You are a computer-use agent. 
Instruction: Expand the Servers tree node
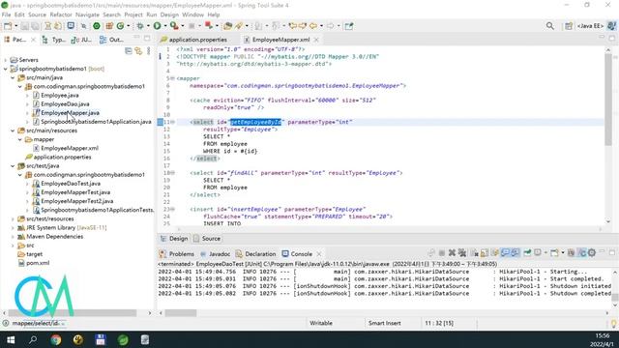(x=6, y=60)
